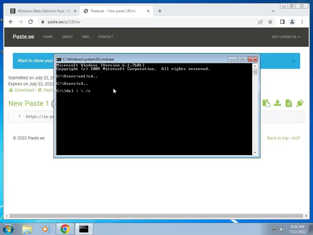Click browser horizontal scrollbar left arrow
The height and width of the screenshot is (235, 313).
(7, 216)
